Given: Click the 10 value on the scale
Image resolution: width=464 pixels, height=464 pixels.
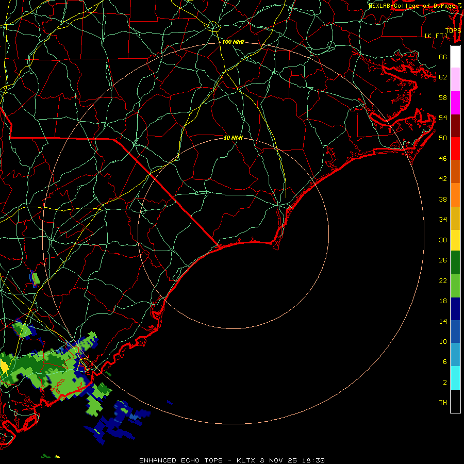Looking at the screenshot, I should click(x=443, y=342).
